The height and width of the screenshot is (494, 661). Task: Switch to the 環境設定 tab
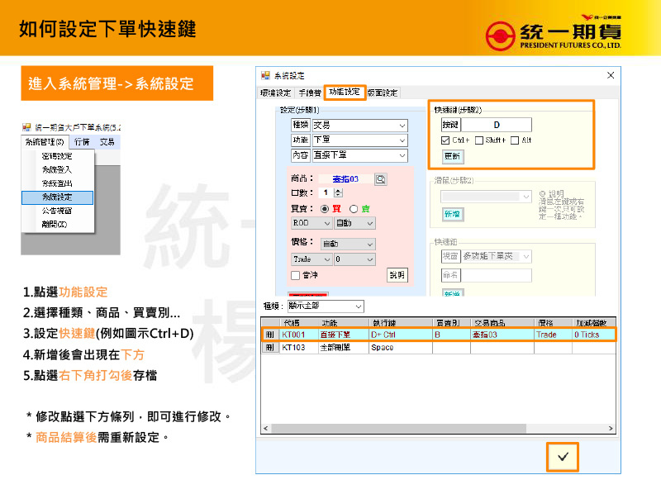pos(276,93)
